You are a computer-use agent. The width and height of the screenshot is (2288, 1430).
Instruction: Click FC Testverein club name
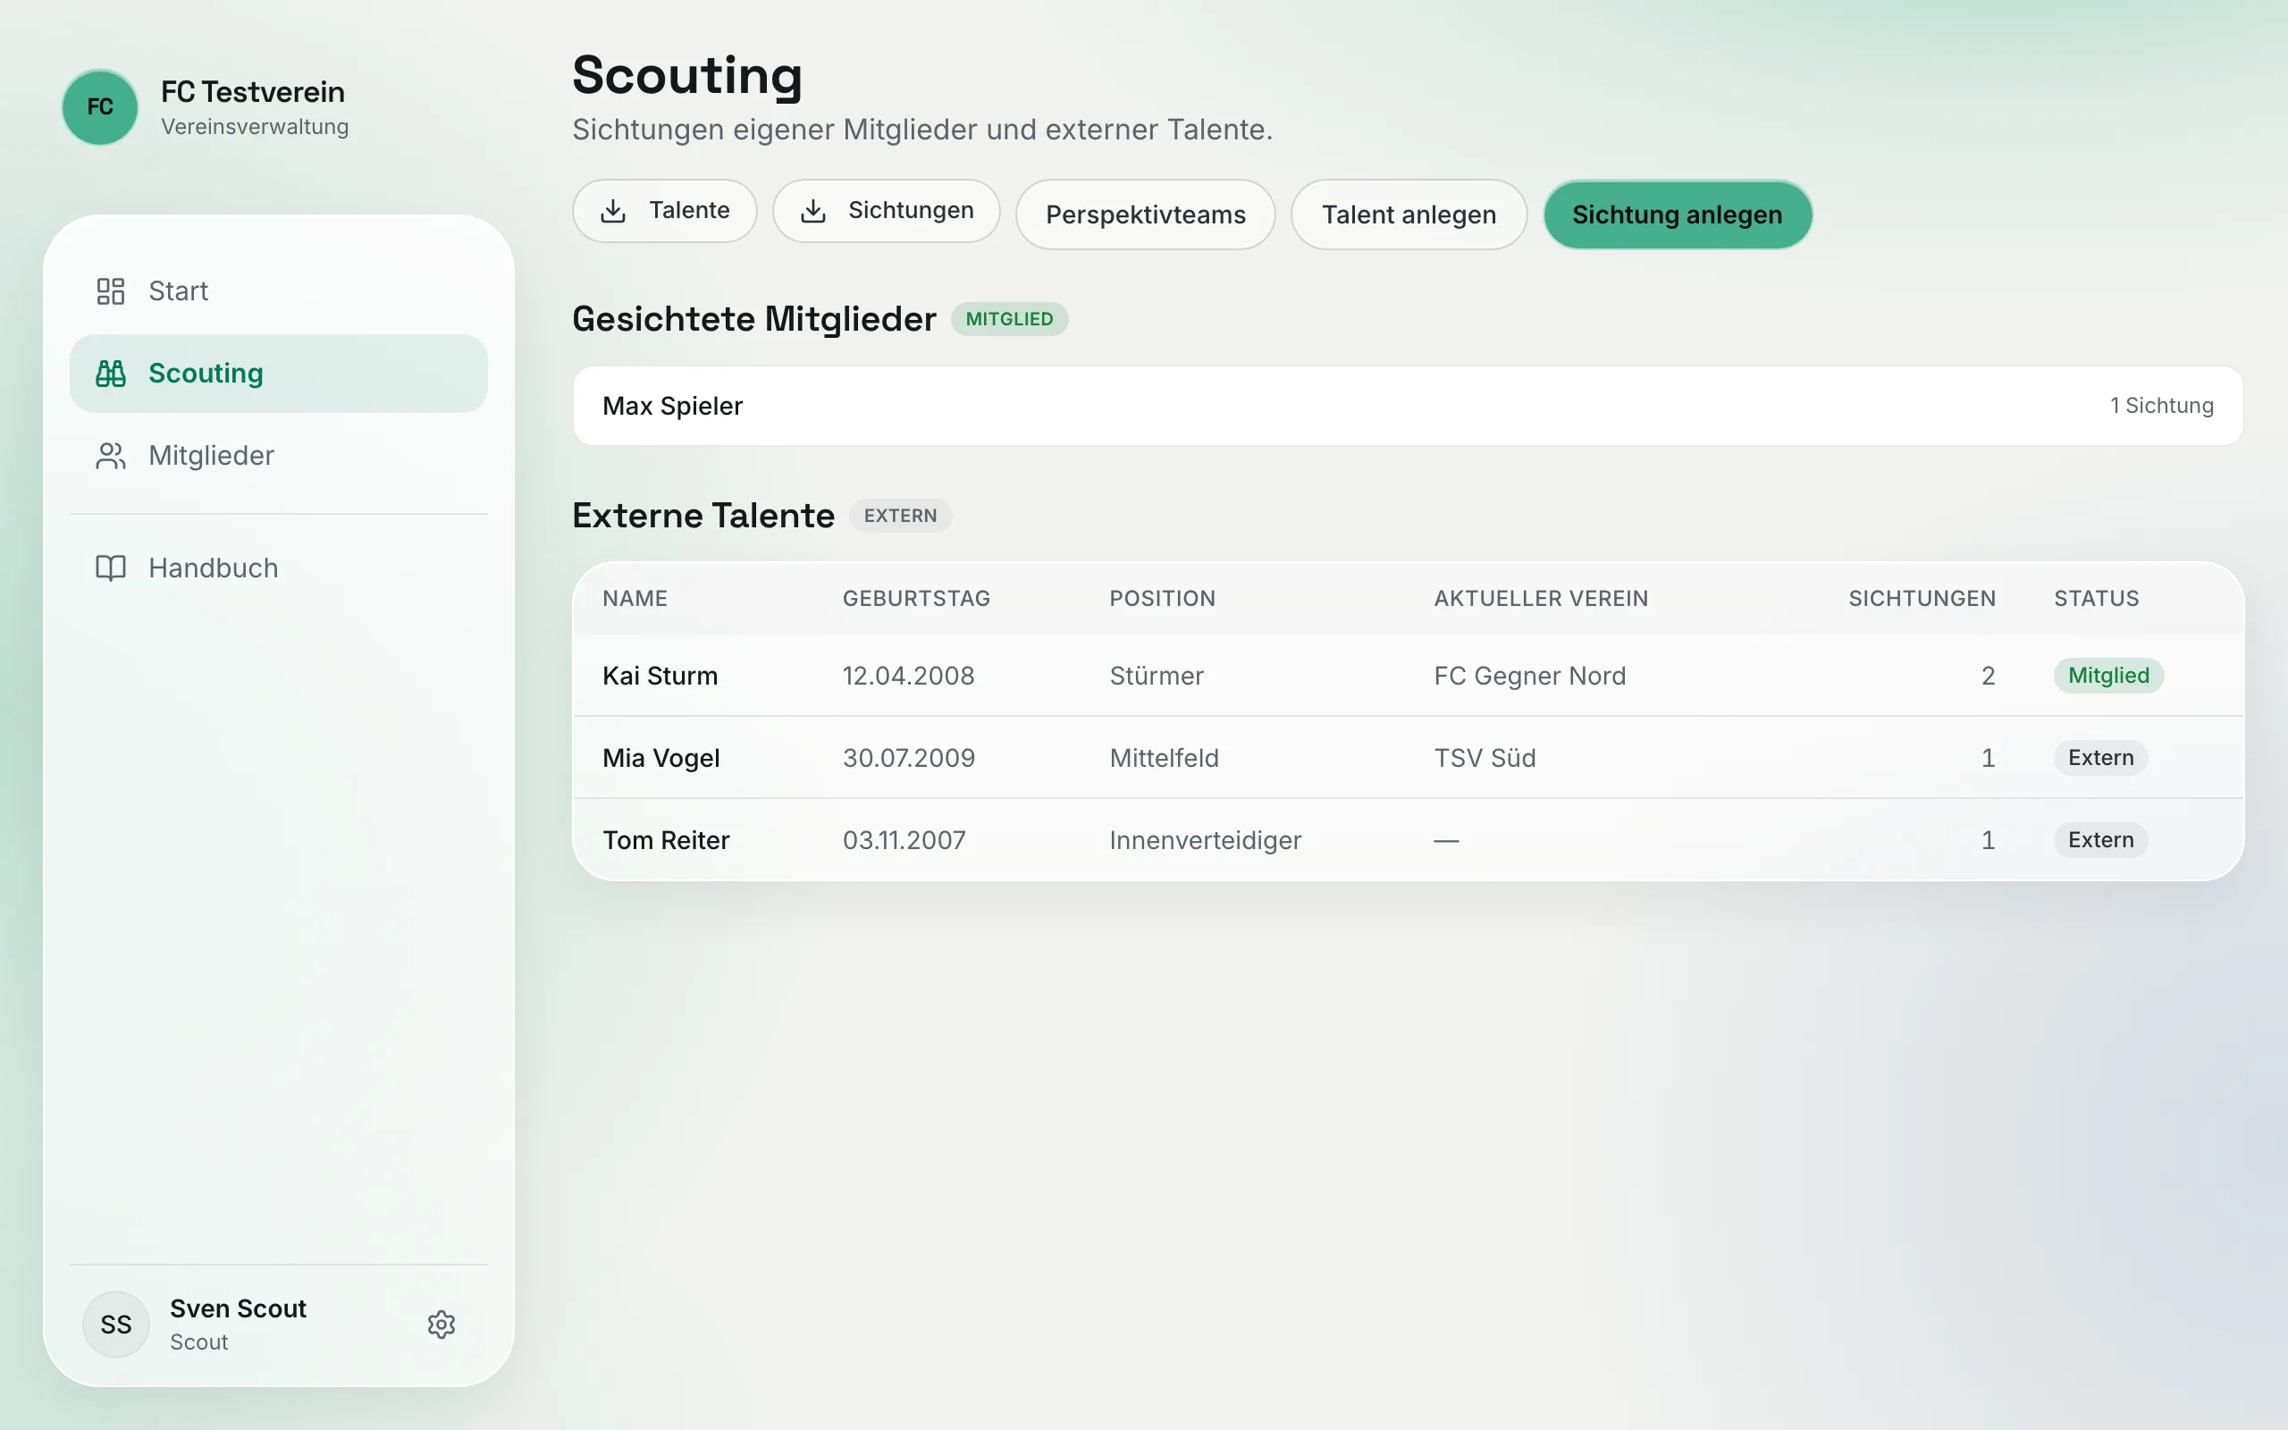(x=252, y=92)
